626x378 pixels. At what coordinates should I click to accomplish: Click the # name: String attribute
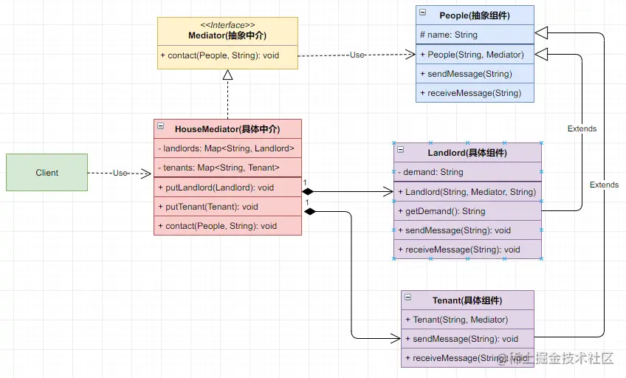coord(475,35)
